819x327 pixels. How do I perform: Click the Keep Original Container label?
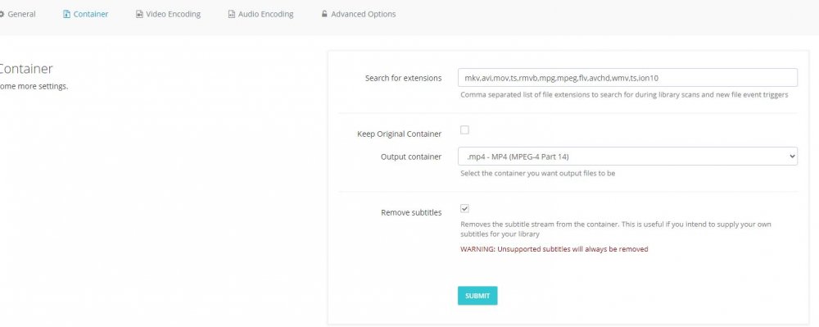pos(399,134)
